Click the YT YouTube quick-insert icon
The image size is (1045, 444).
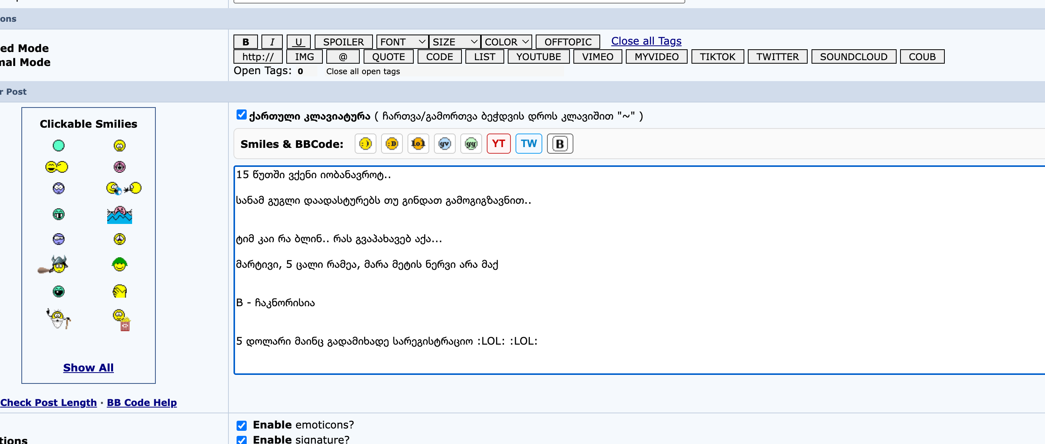498,144
